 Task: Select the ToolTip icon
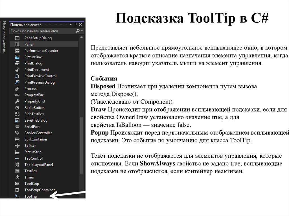pyautogui.click(x=17, y=196)
